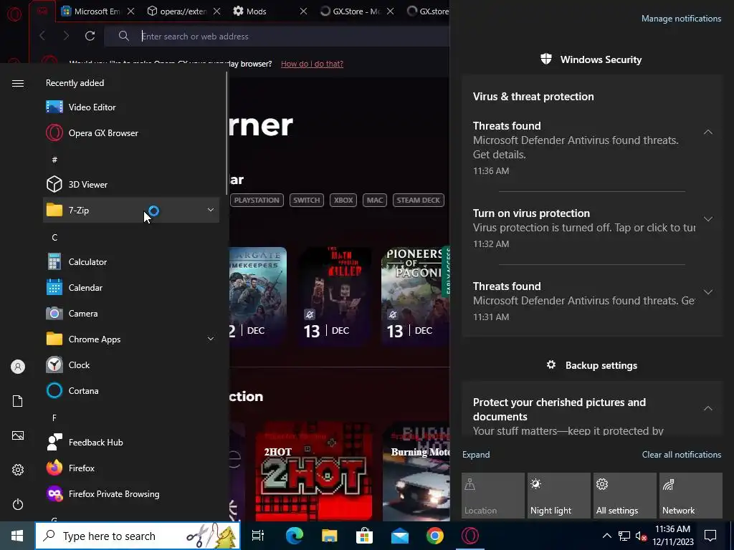The width and height of the screenshot is (734, 550).
Task: Open the Pioneers of Pagonia card
Action: click(x=415, y=296)
